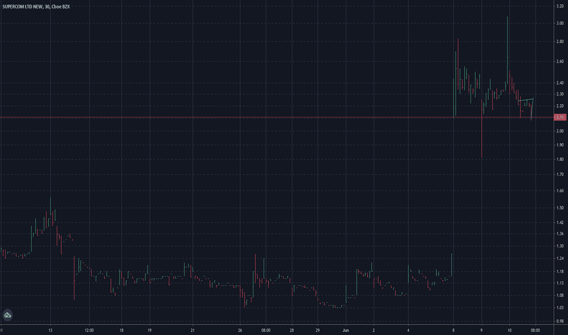Click the Jun month label on time axis
This screenshot has width=568, height=335.
pos(346,330)
